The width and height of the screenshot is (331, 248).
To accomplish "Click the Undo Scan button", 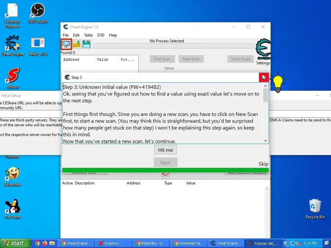I will (x=240, y=59).
